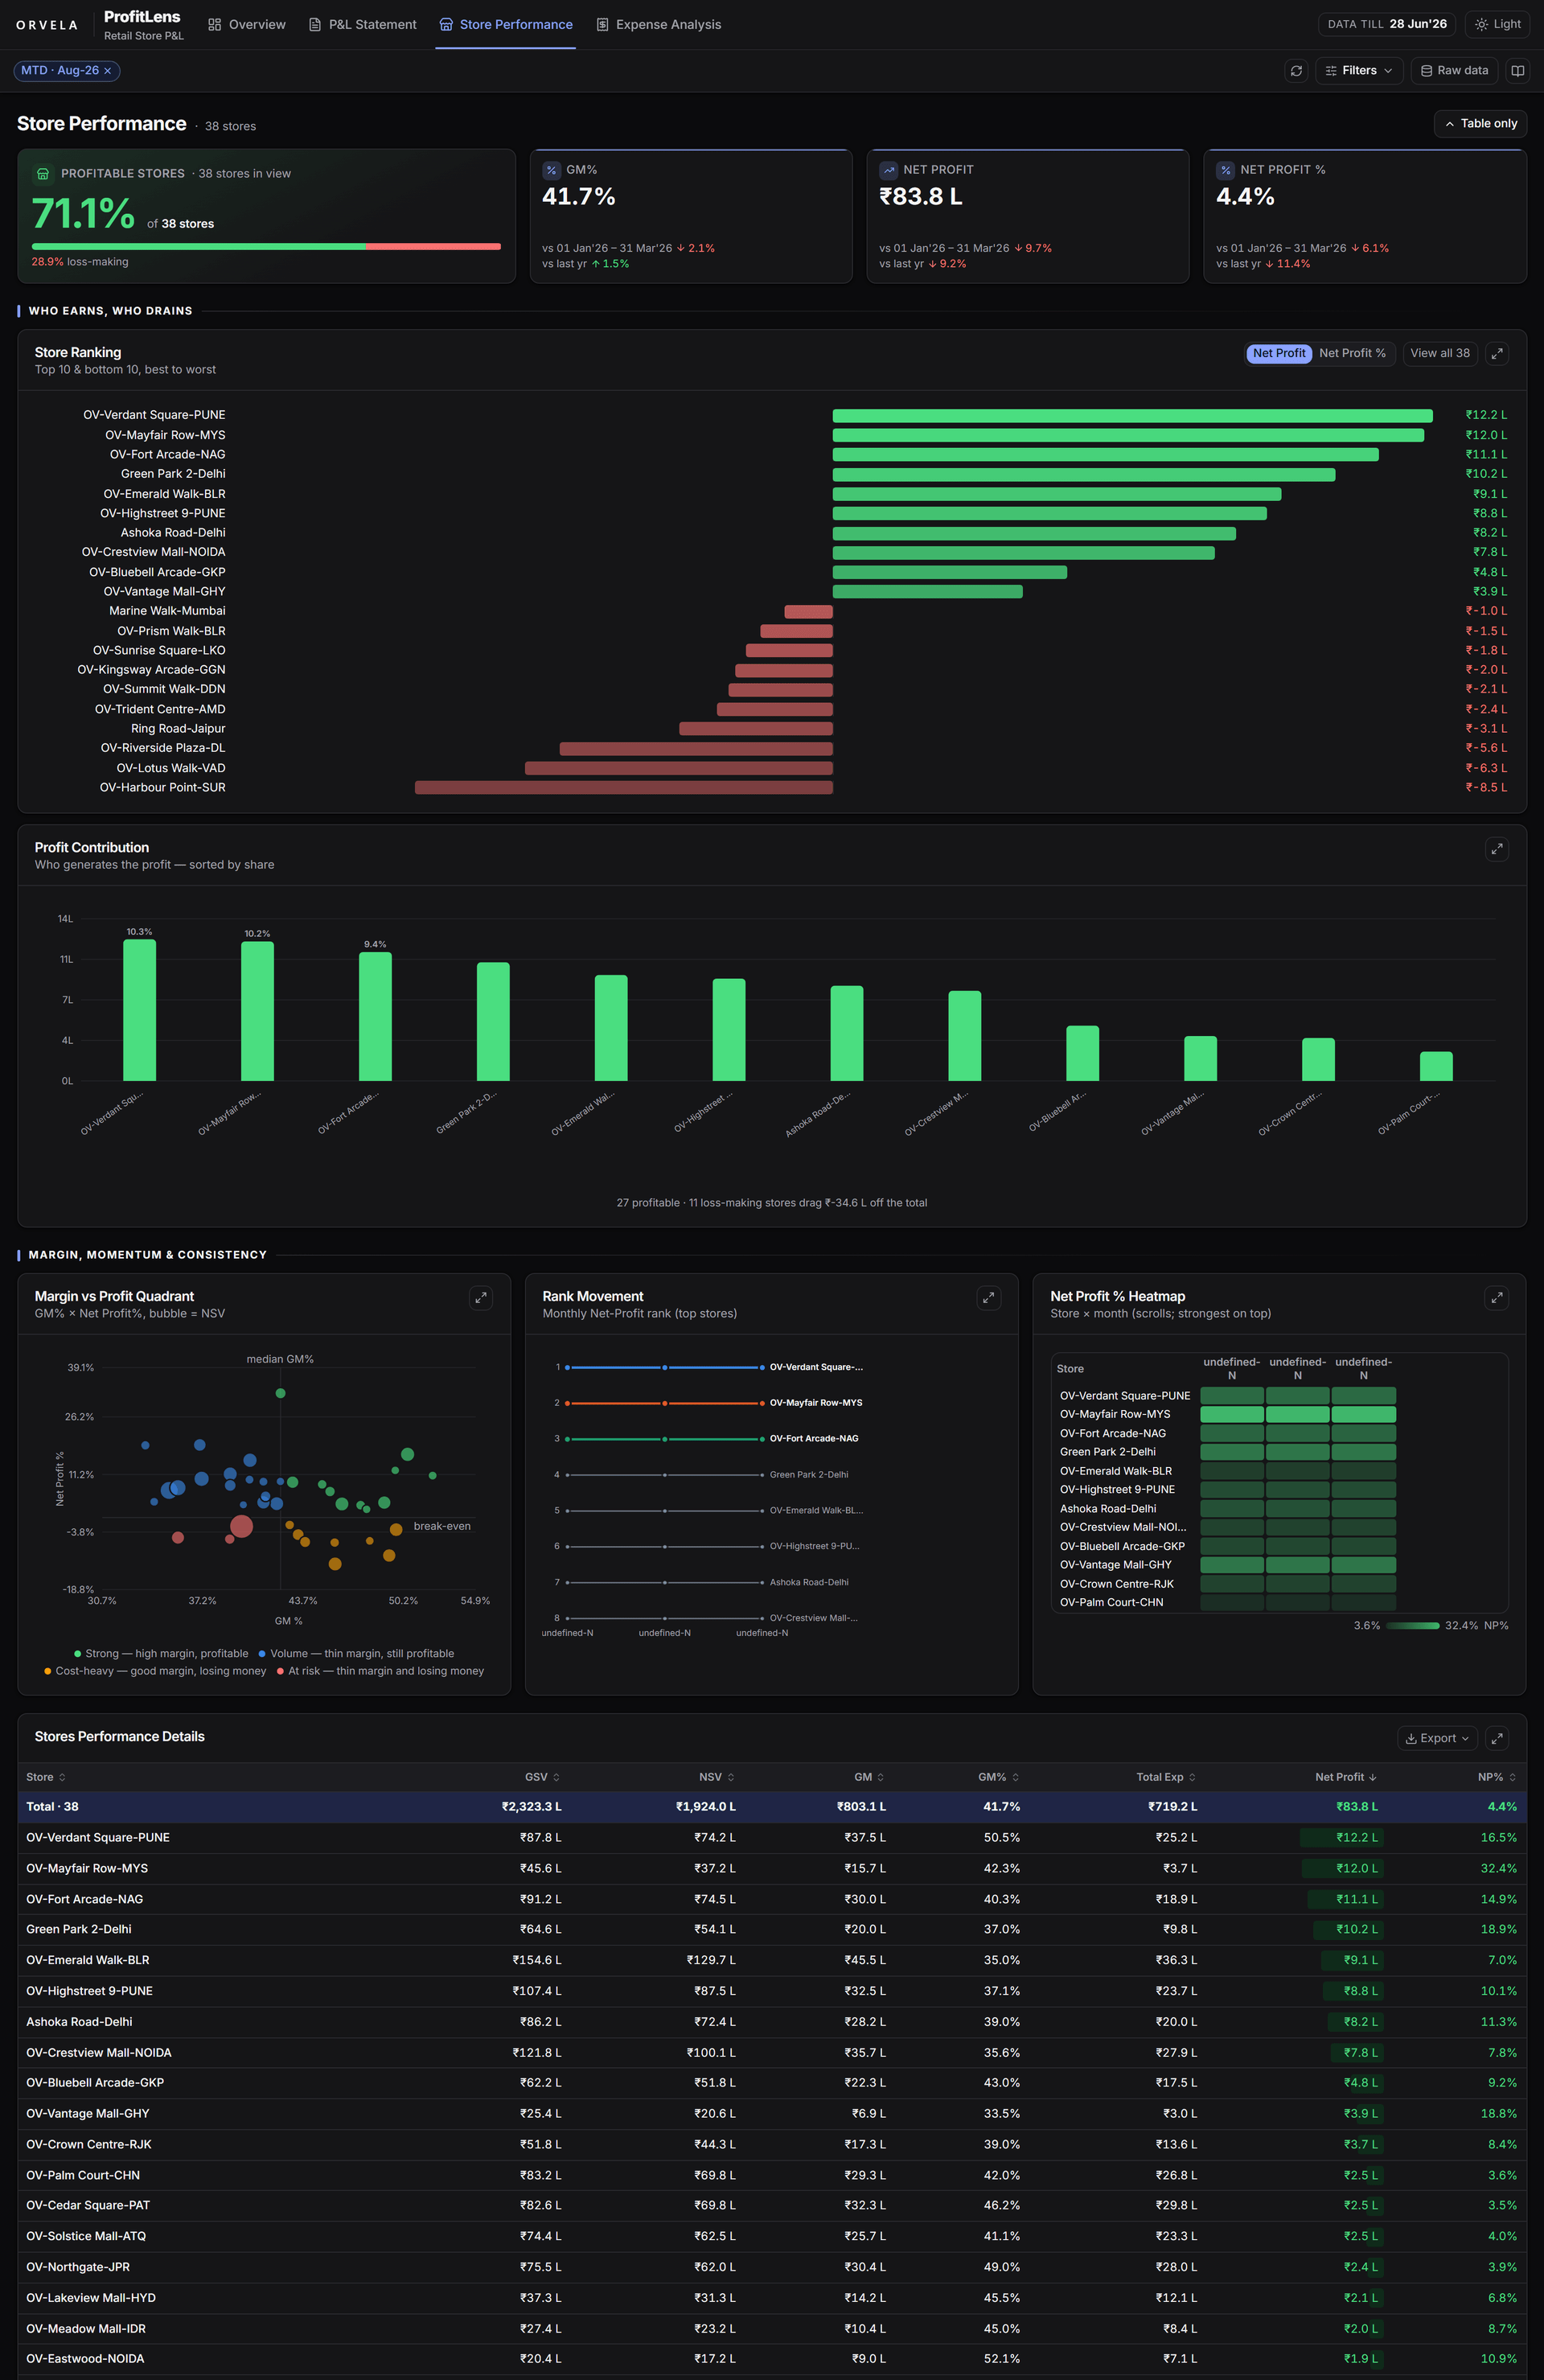Click the ₹-8.5 L ranking value

click(1486, 788)
